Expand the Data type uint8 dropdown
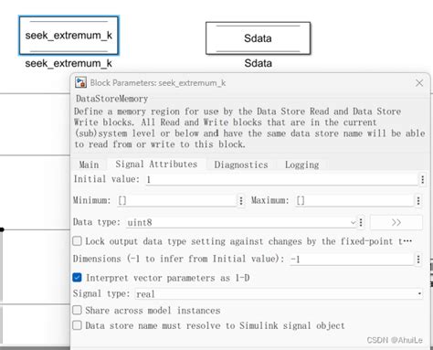This screenshot has width=433, height=350. tap(241, 222)
